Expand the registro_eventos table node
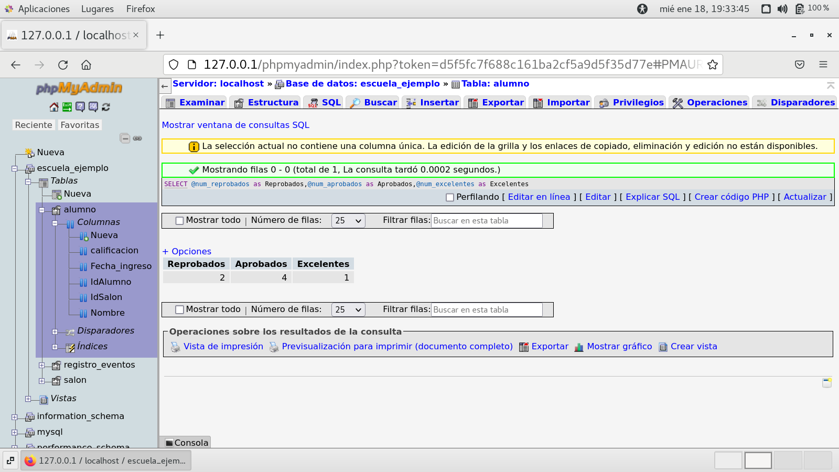 click(42, 365)
